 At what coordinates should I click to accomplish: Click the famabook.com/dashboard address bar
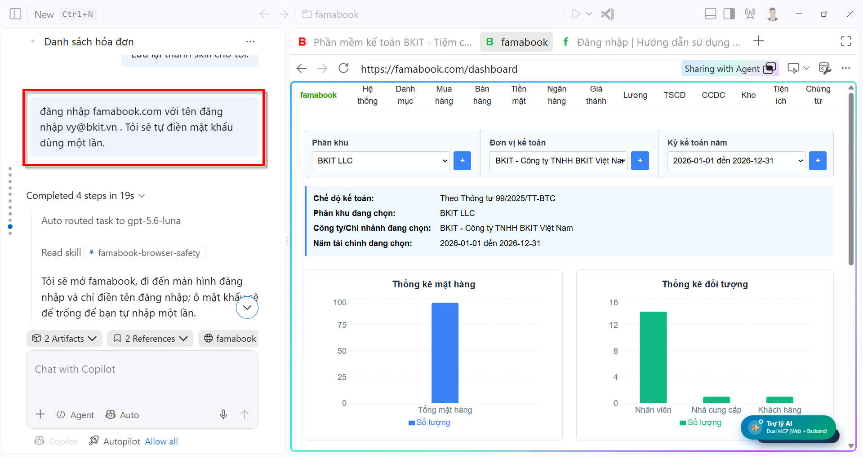517,69
